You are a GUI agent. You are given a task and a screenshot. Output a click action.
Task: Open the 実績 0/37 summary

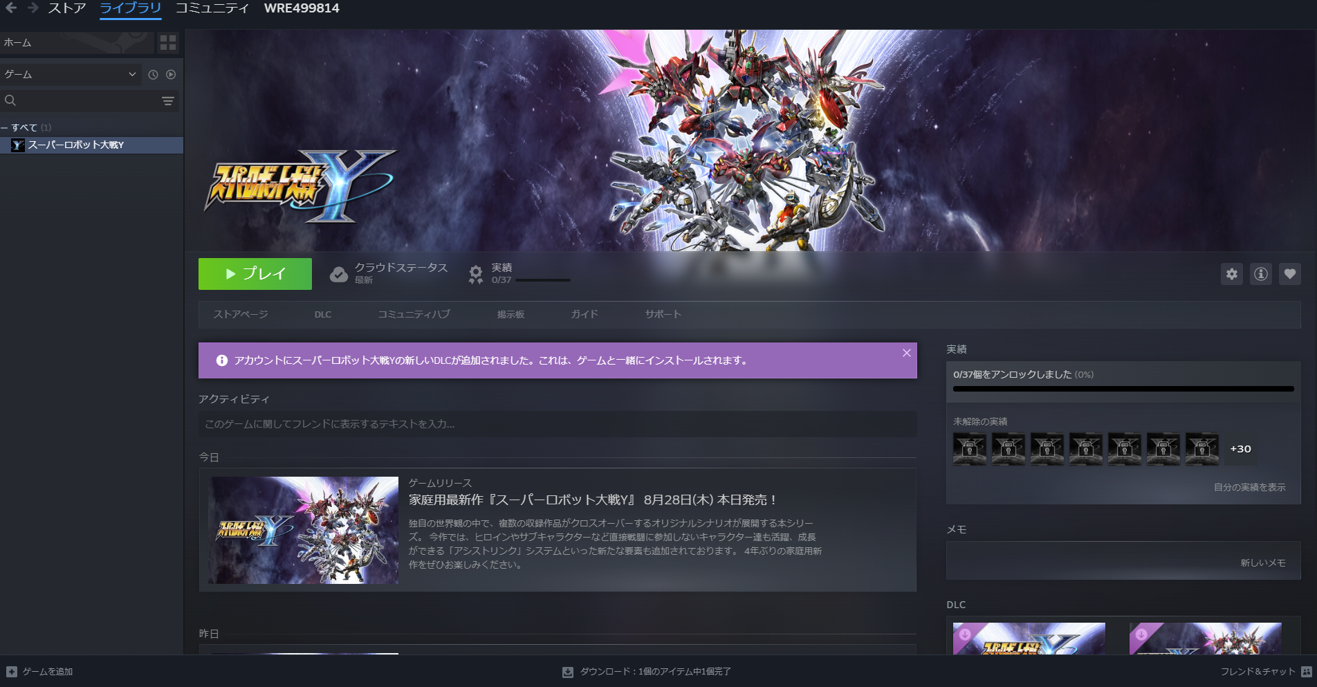pos(519,274)
